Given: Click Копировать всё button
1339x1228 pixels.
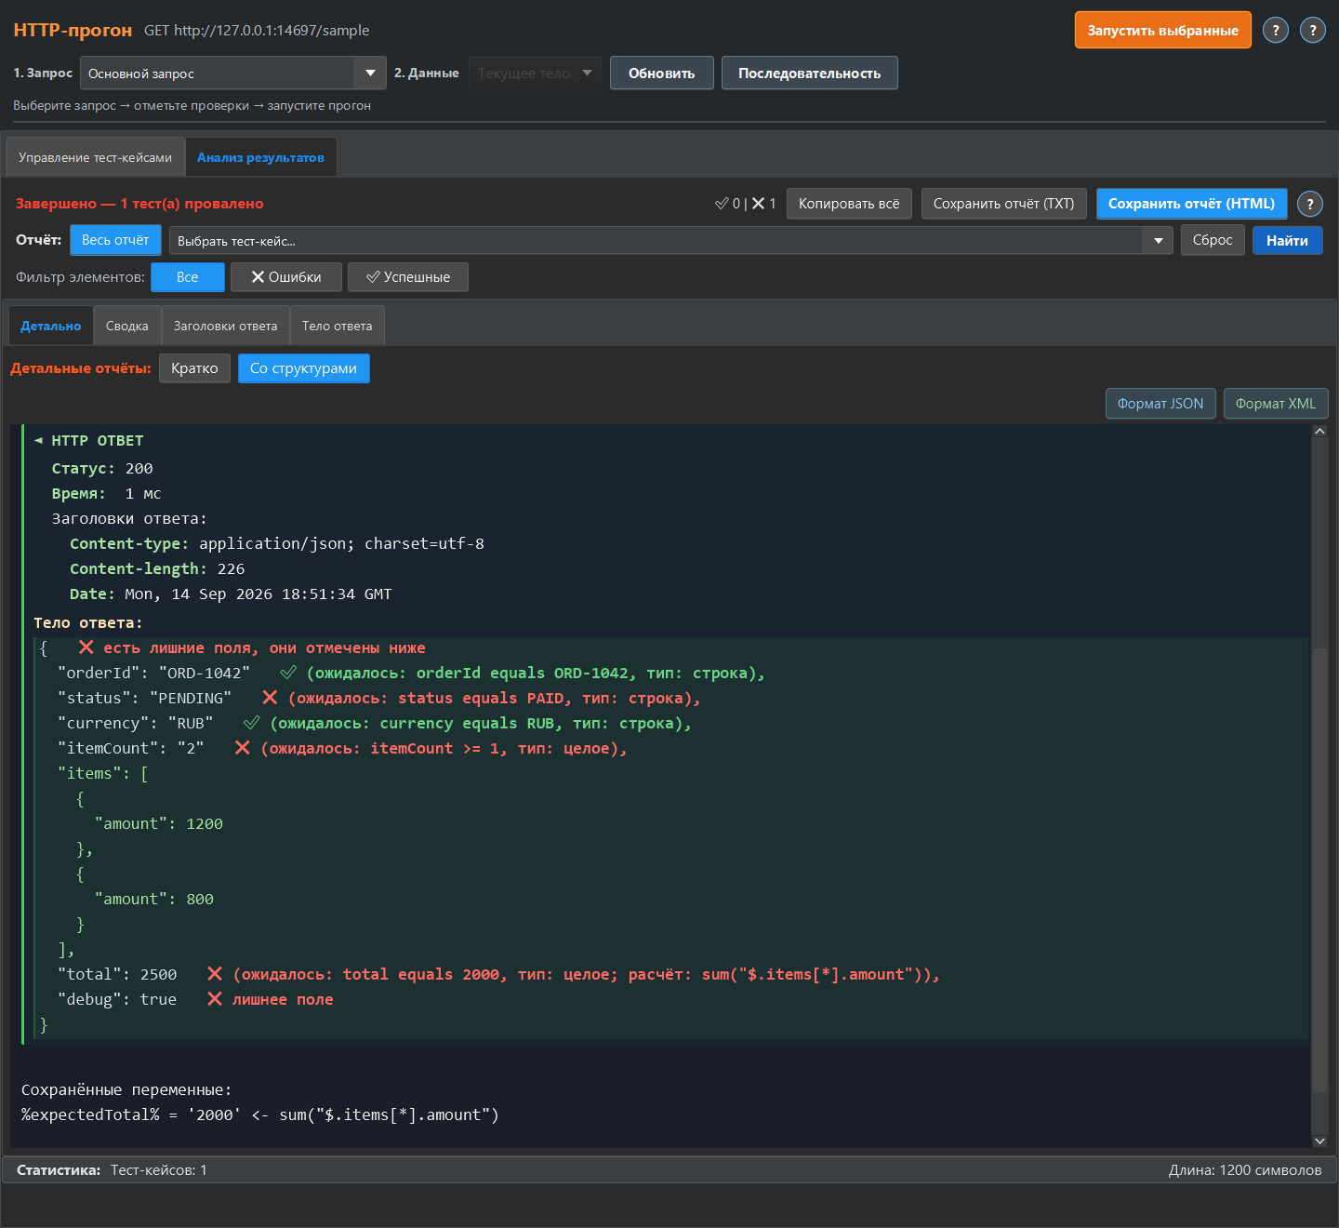Looking at the screenshot, I should pos(849,204).
